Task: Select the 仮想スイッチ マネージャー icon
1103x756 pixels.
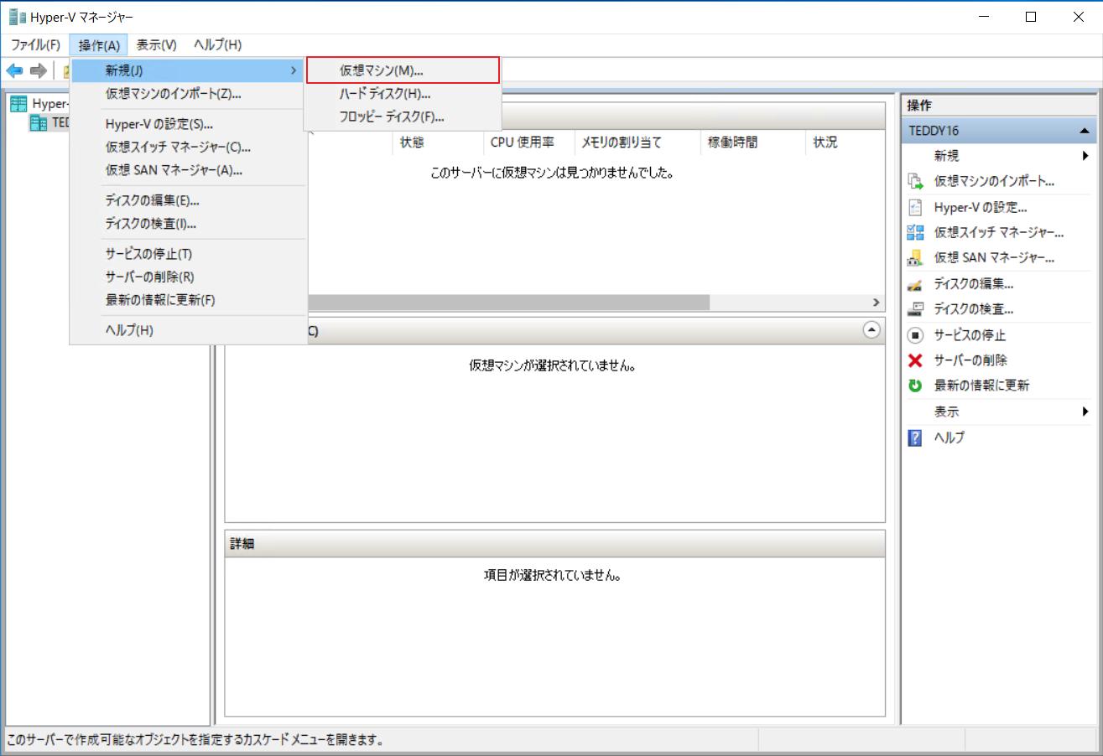Action: click(x=914, y=232)
